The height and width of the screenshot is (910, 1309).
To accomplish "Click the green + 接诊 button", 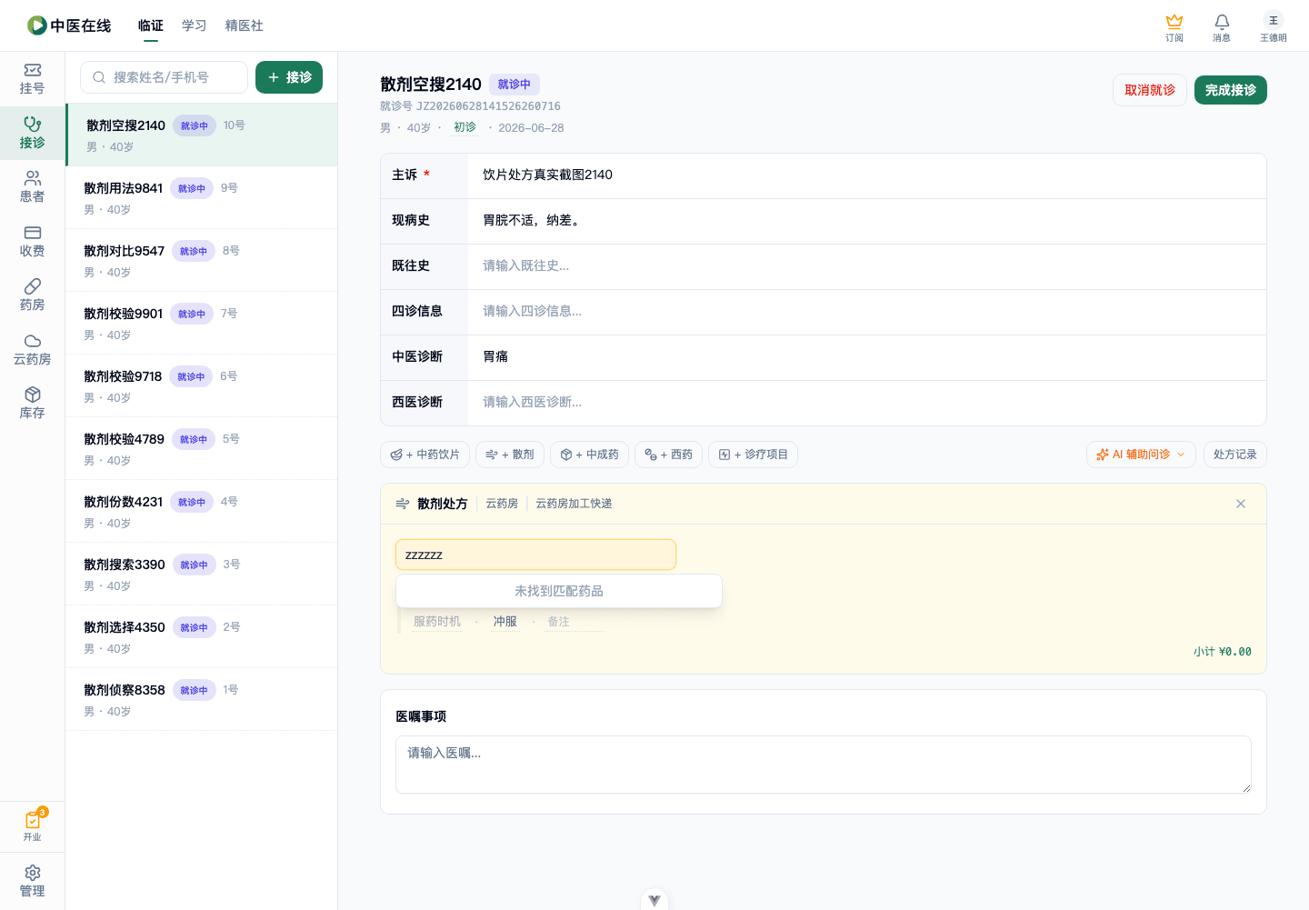I will pyautogui.click(x=289, y=77).
